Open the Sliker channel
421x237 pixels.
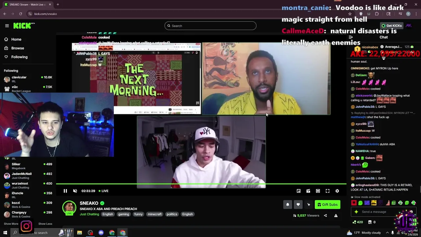pyautogui.click(x=28, y=166)
